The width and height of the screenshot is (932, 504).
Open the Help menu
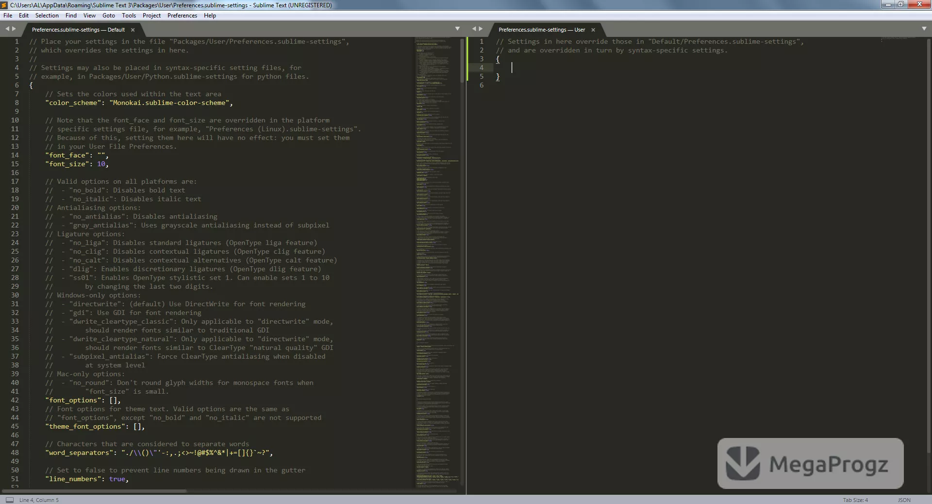tap(210, 16)
